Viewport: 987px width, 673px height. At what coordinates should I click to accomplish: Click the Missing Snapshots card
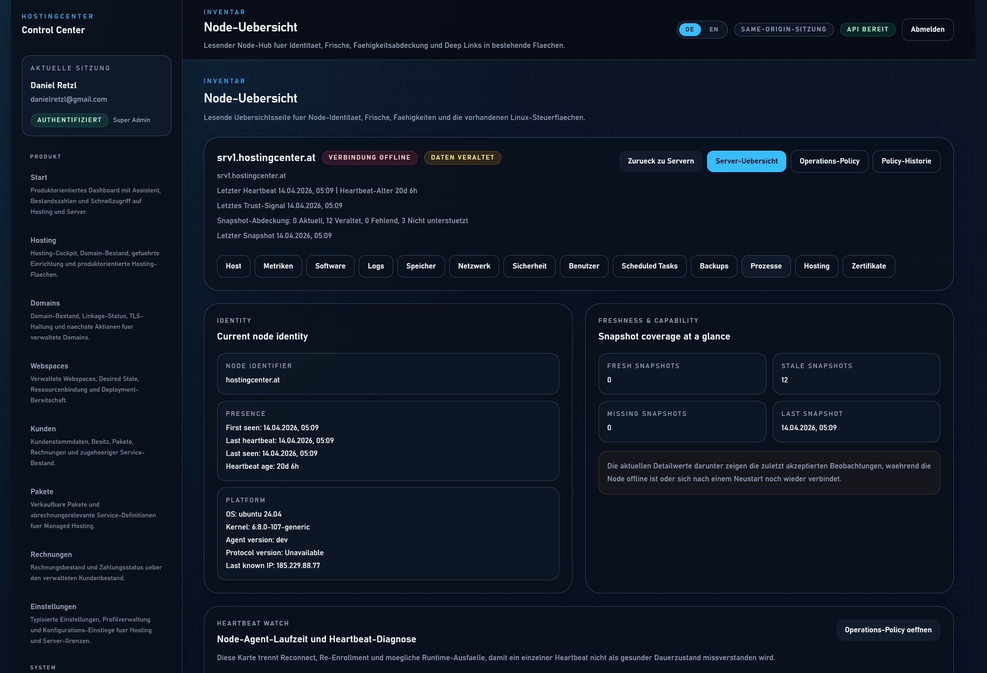point(682,422)
